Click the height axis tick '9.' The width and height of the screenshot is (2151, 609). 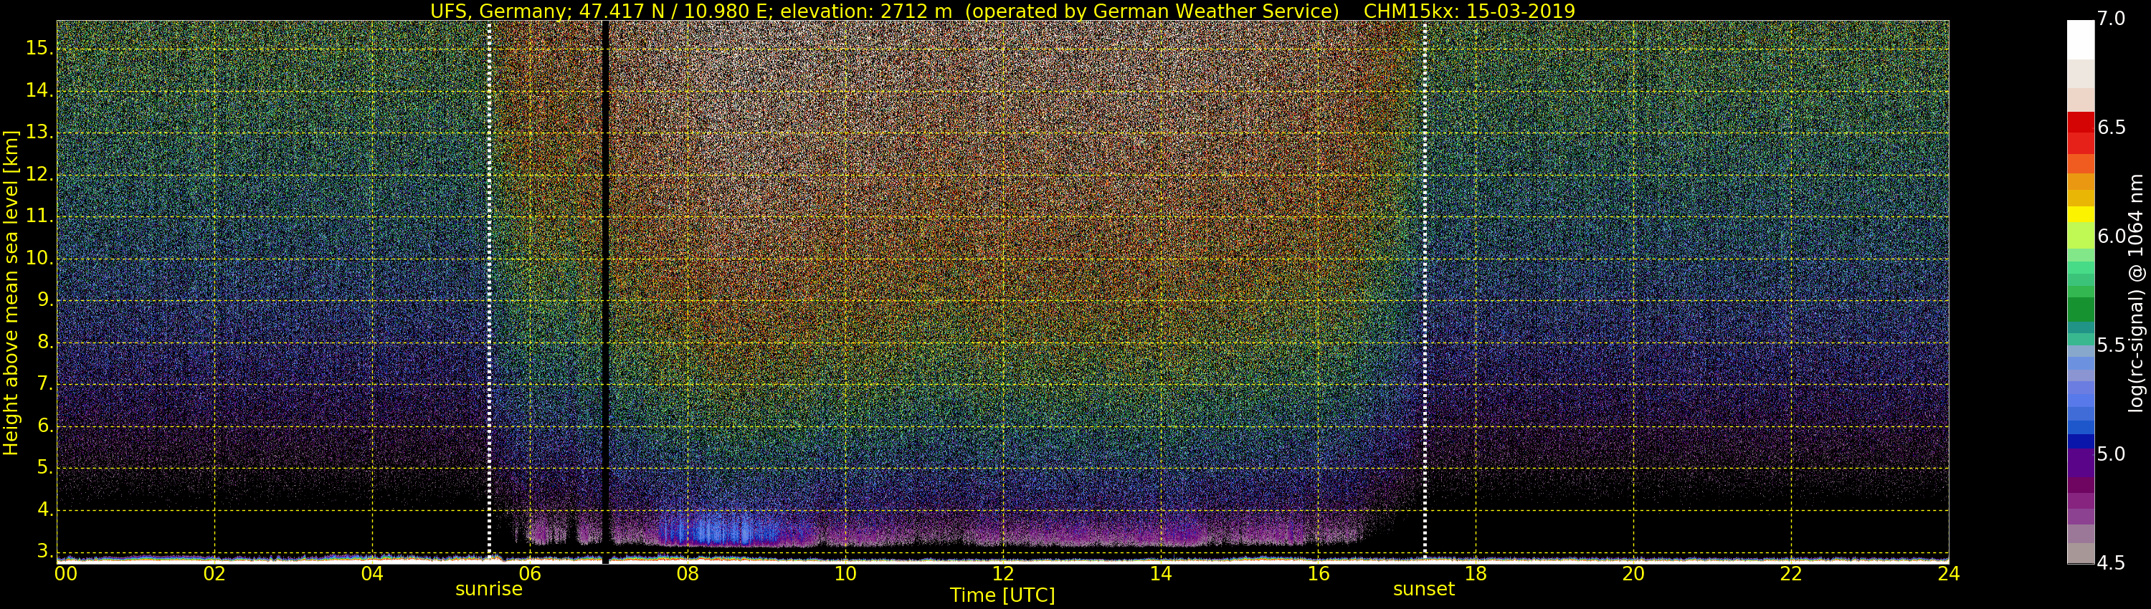pos(44,300)
